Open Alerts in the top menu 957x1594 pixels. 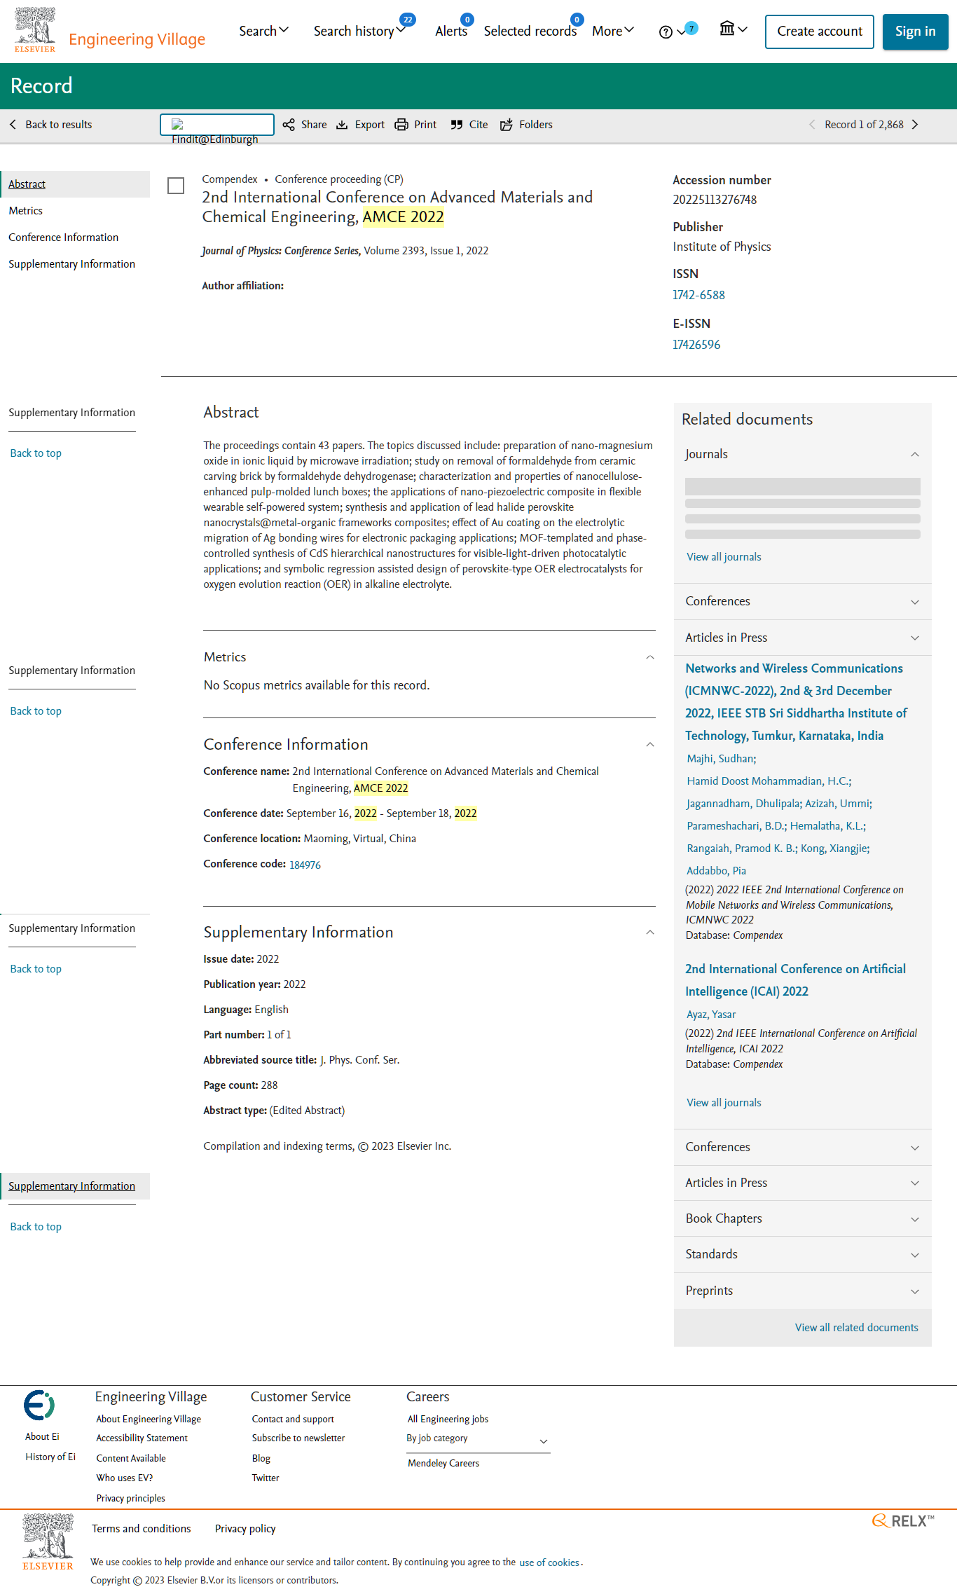[x=451, y=31]
